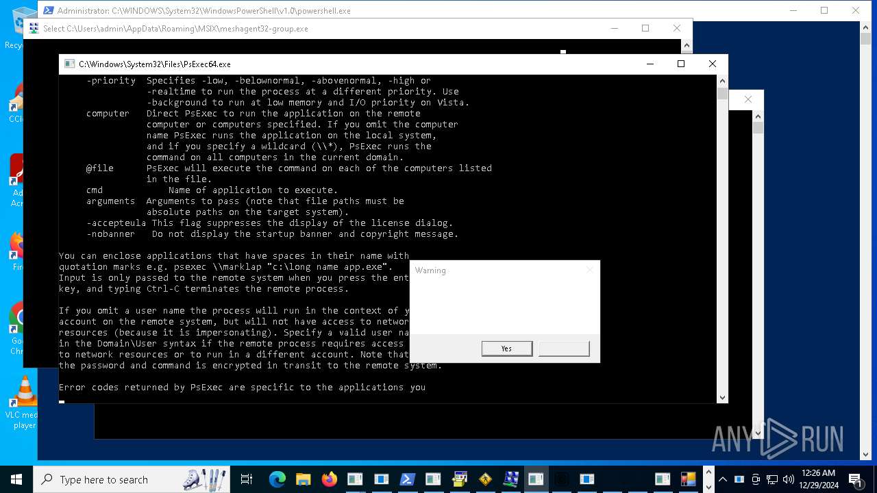Viewport: 877px width, 493px height.
Task: Click PsExec console scrollbar up arrow
Action: (x=722, y=80)
